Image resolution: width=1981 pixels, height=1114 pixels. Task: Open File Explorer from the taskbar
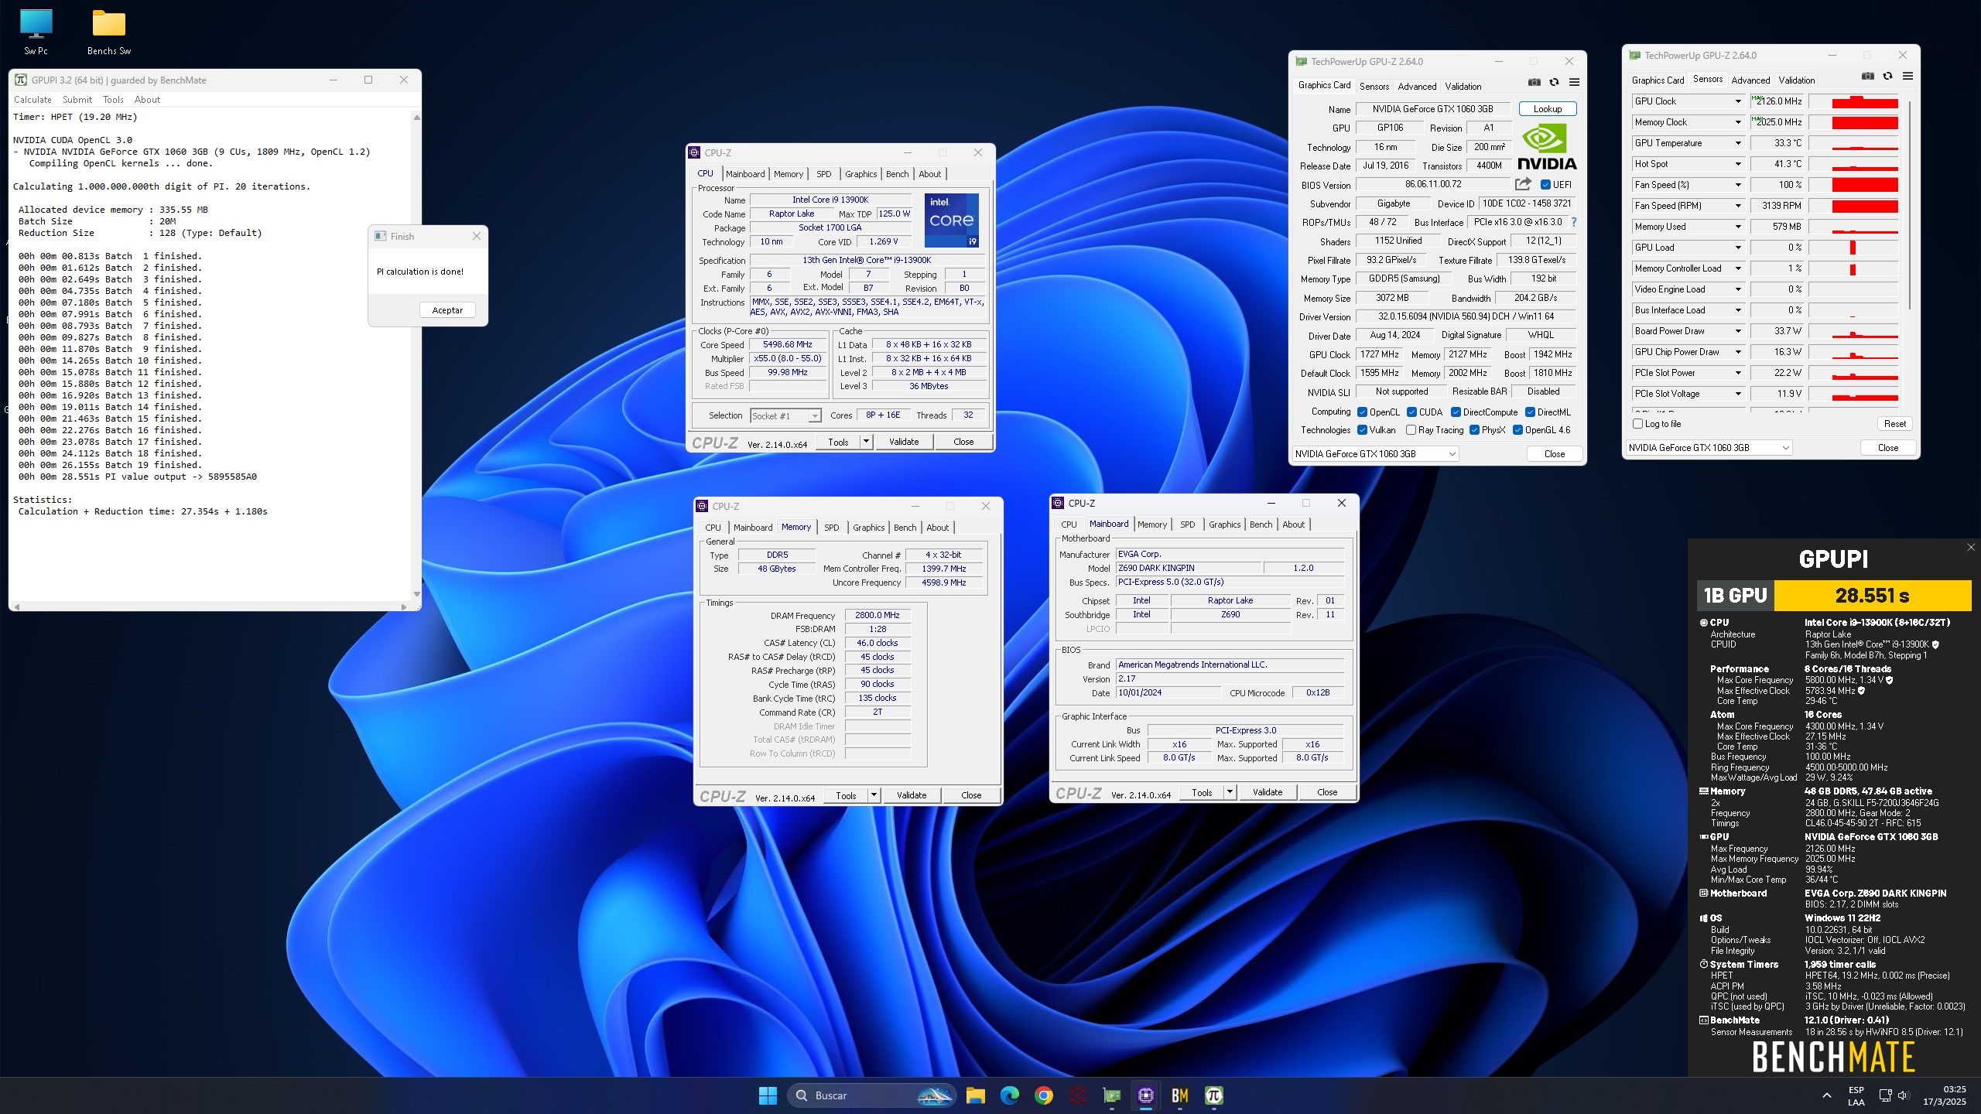click(975, 1095)
